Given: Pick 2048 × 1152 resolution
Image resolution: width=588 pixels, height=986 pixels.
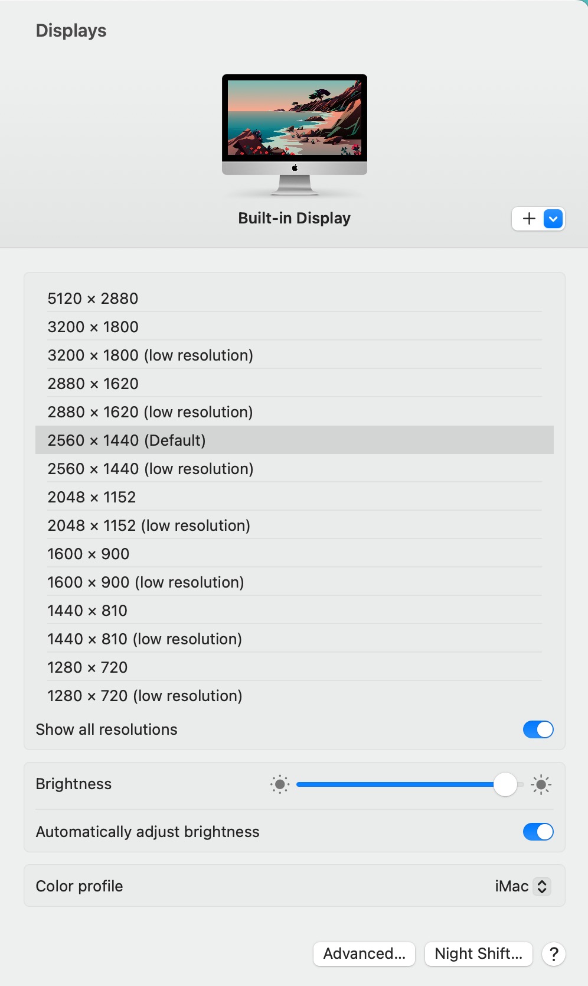Looking at the screenshot, I should 92,497.
